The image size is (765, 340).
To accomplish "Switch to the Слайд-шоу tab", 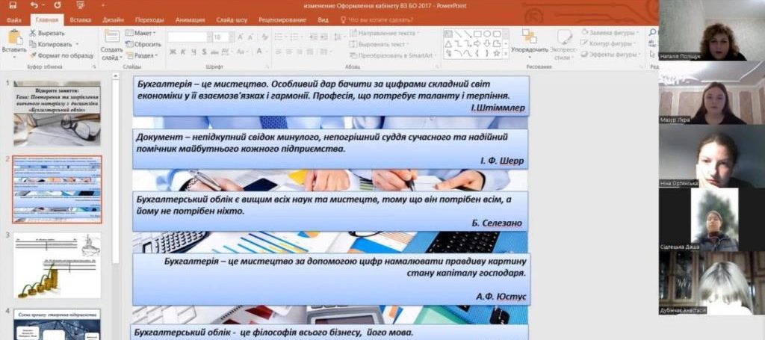I will (232, 20).
